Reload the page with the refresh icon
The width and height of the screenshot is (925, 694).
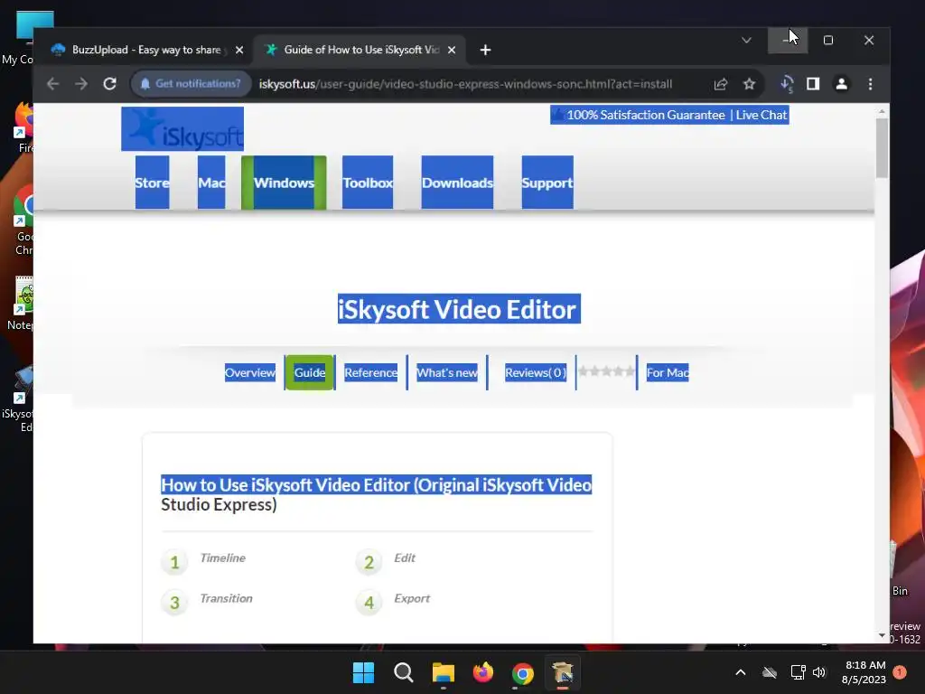click(x=109, y=84)
